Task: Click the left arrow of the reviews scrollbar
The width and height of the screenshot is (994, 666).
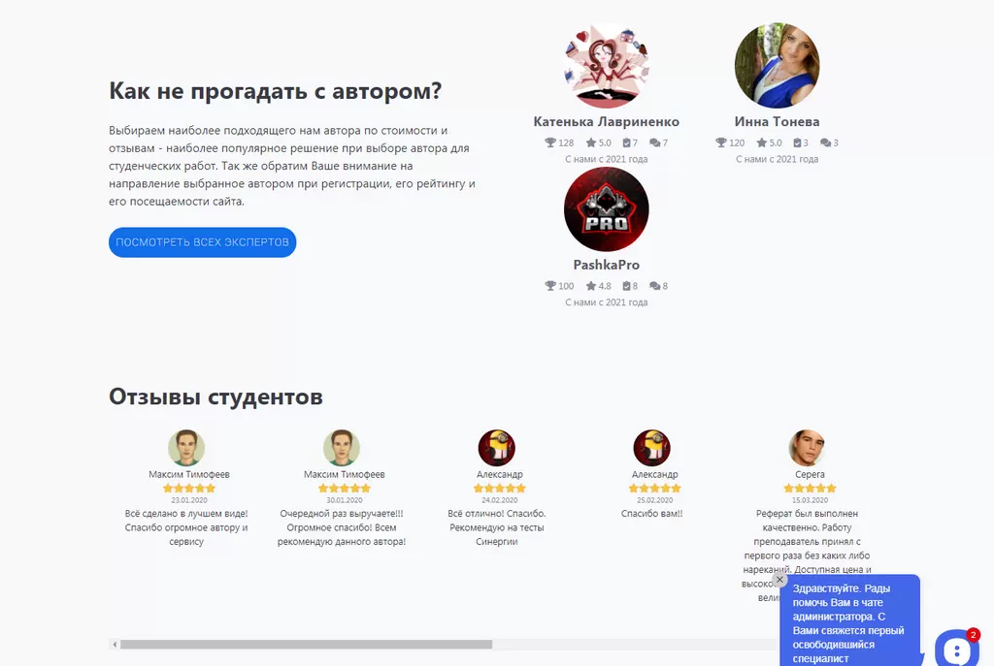Action: tap(115, 645)
